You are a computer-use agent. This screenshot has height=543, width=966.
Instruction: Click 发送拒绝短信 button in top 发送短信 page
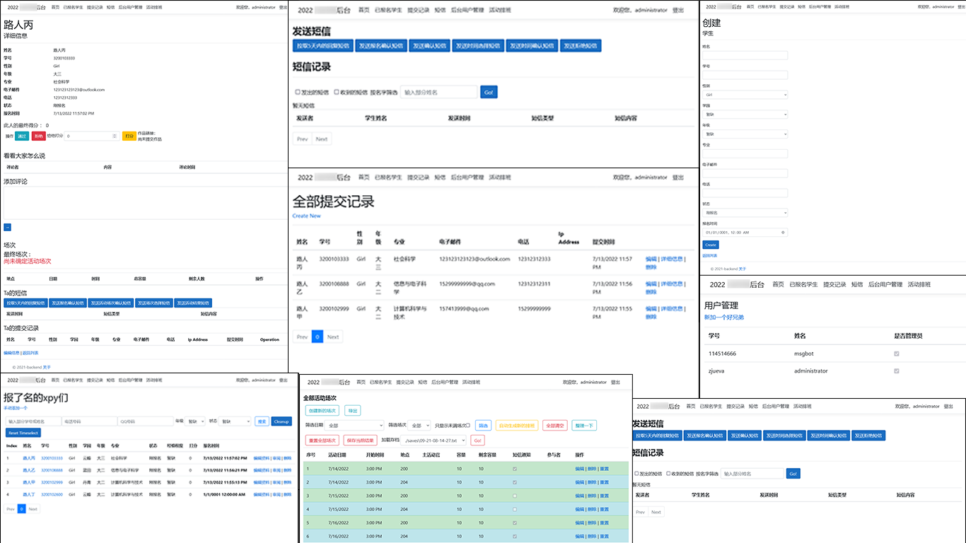click(x=581, y=45)
